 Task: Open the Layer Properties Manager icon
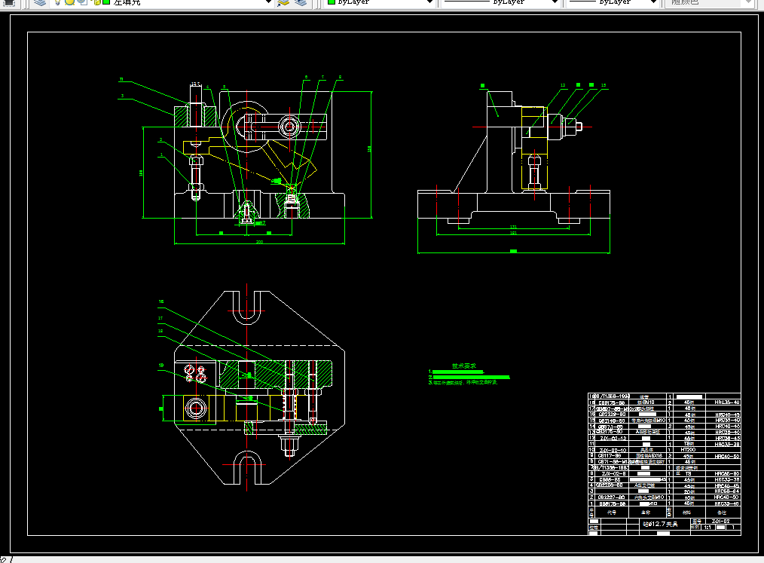click(40, 2)
